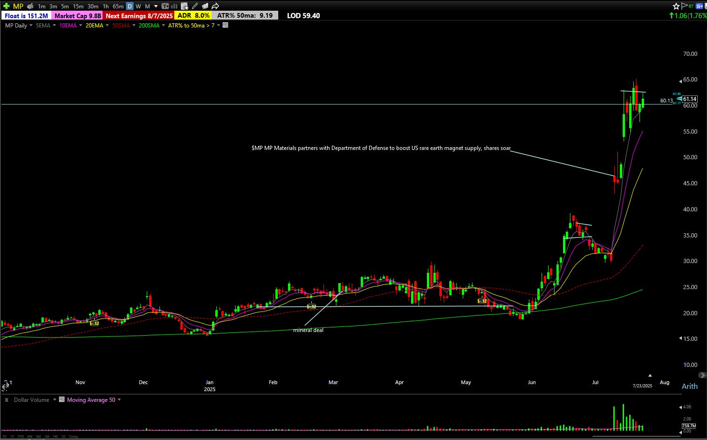Click the 759.7M volume value box

click(689, 426)
